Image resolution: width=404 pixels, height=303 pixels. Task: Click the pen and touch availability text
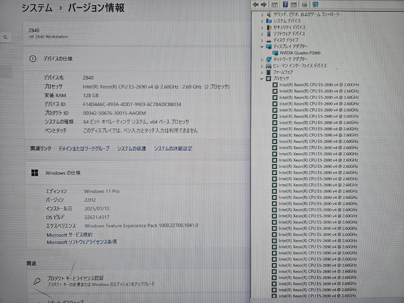[141, 131]
